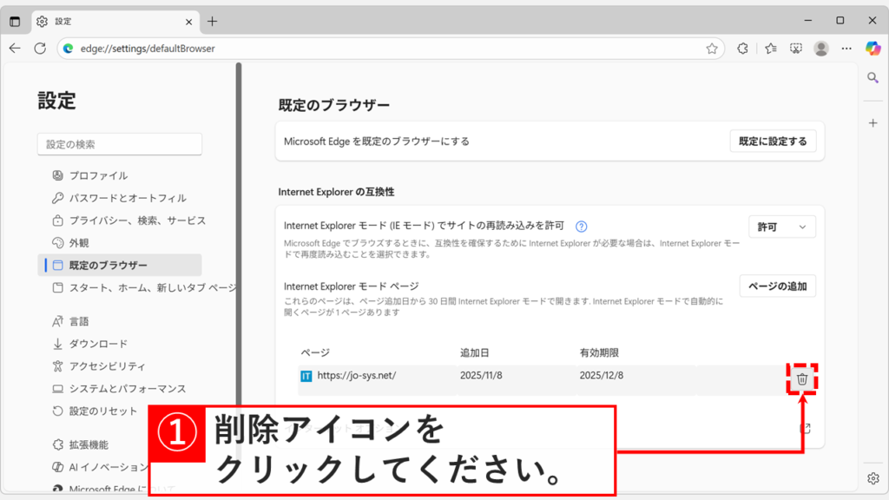Refresh the settings page
Viewport: 889px width, 500px height.
39,48
